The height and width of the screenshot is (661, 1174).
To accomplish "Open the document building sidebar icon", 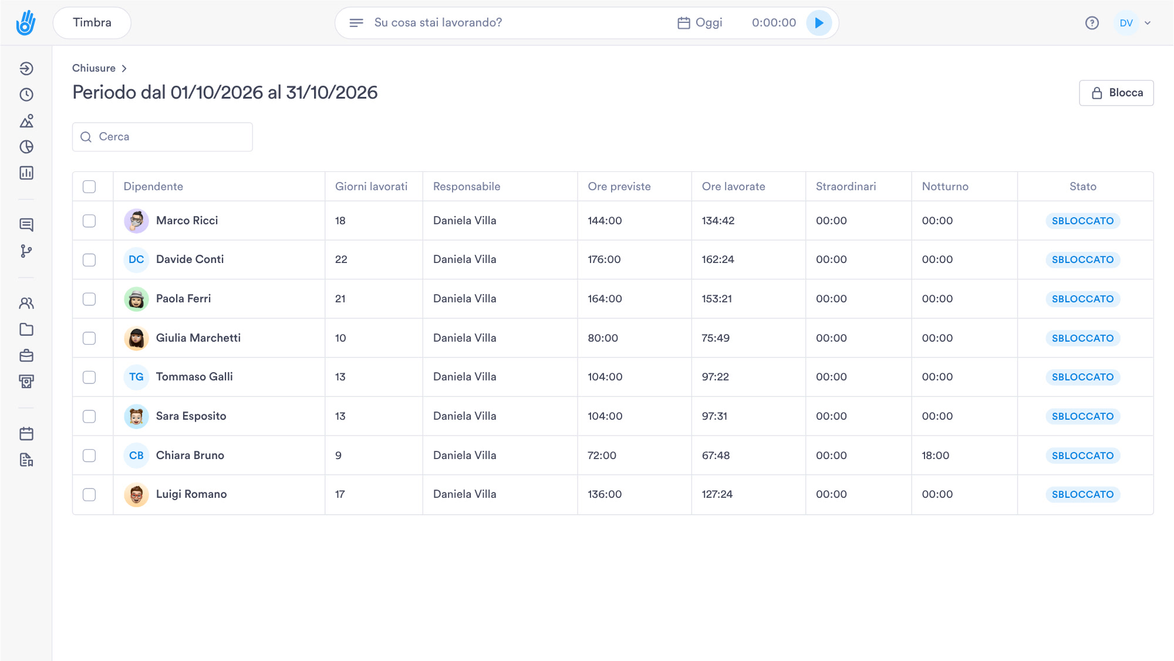I will (x=26, y=460).
